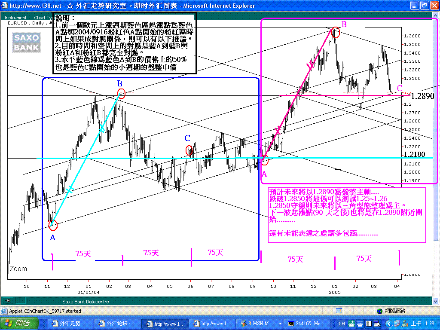Click the 1.3600 price axis label
Screen dimensions: 440x330
tap(412, 36)
